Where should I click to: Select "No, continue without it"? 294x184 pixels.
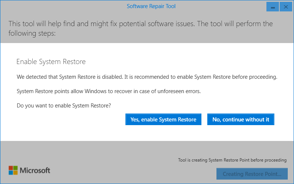tap(241, 119)
